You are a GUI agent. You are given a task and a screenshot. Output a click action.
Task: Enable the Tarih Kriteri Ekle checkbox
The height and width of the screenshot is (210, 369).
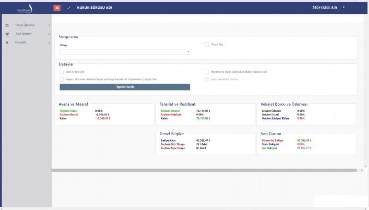(x=61, y=72)
